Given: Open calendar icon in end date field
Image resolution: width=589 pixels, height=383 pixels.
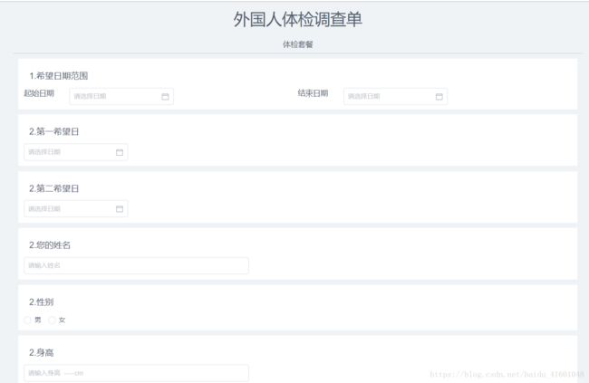Looking at the screenshot, I should point(439,97).
